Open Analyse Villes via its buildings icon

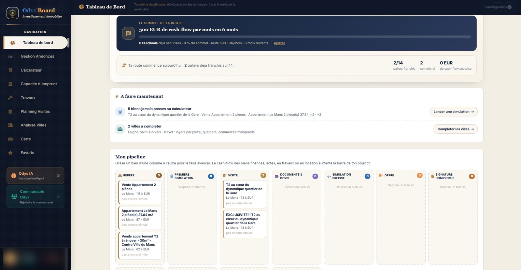(x=10, y=125)
